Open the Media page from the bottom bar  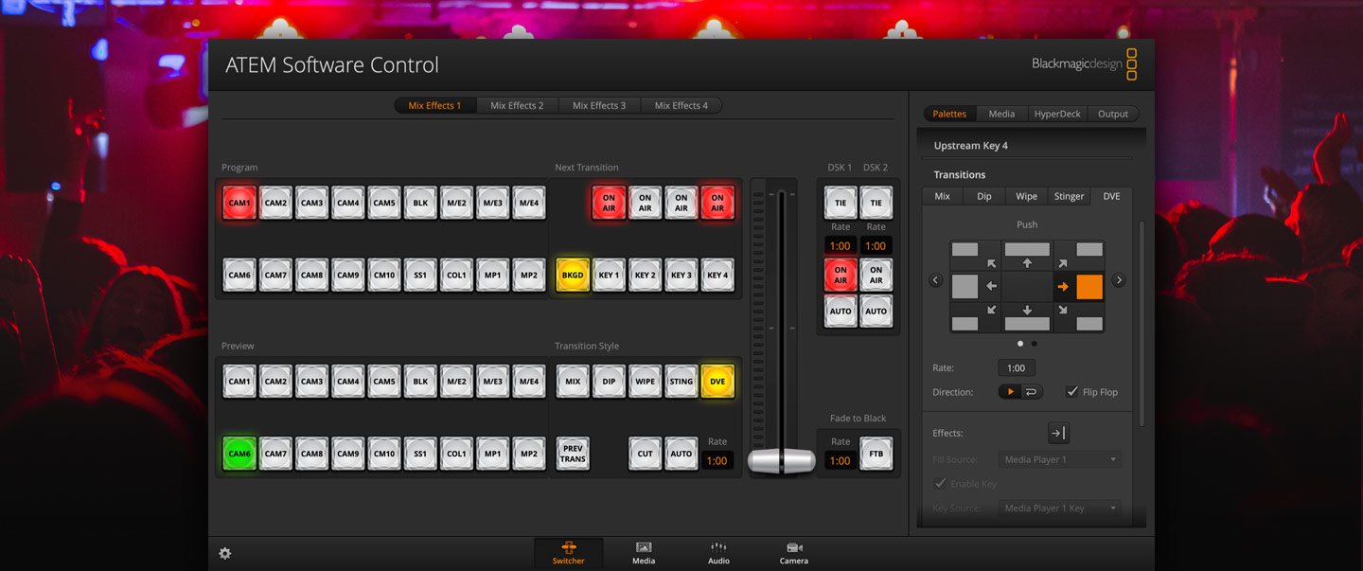[x=643, y=554]
